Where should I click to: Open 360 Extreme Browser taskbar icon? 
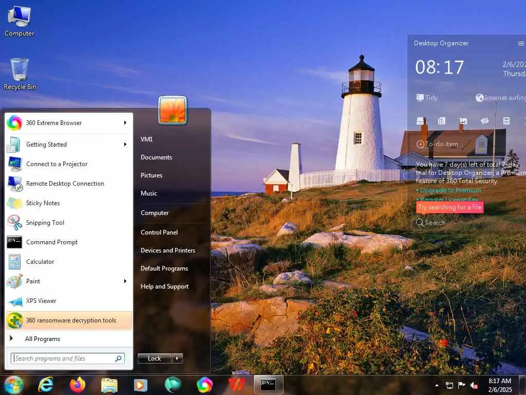[204, 385]
